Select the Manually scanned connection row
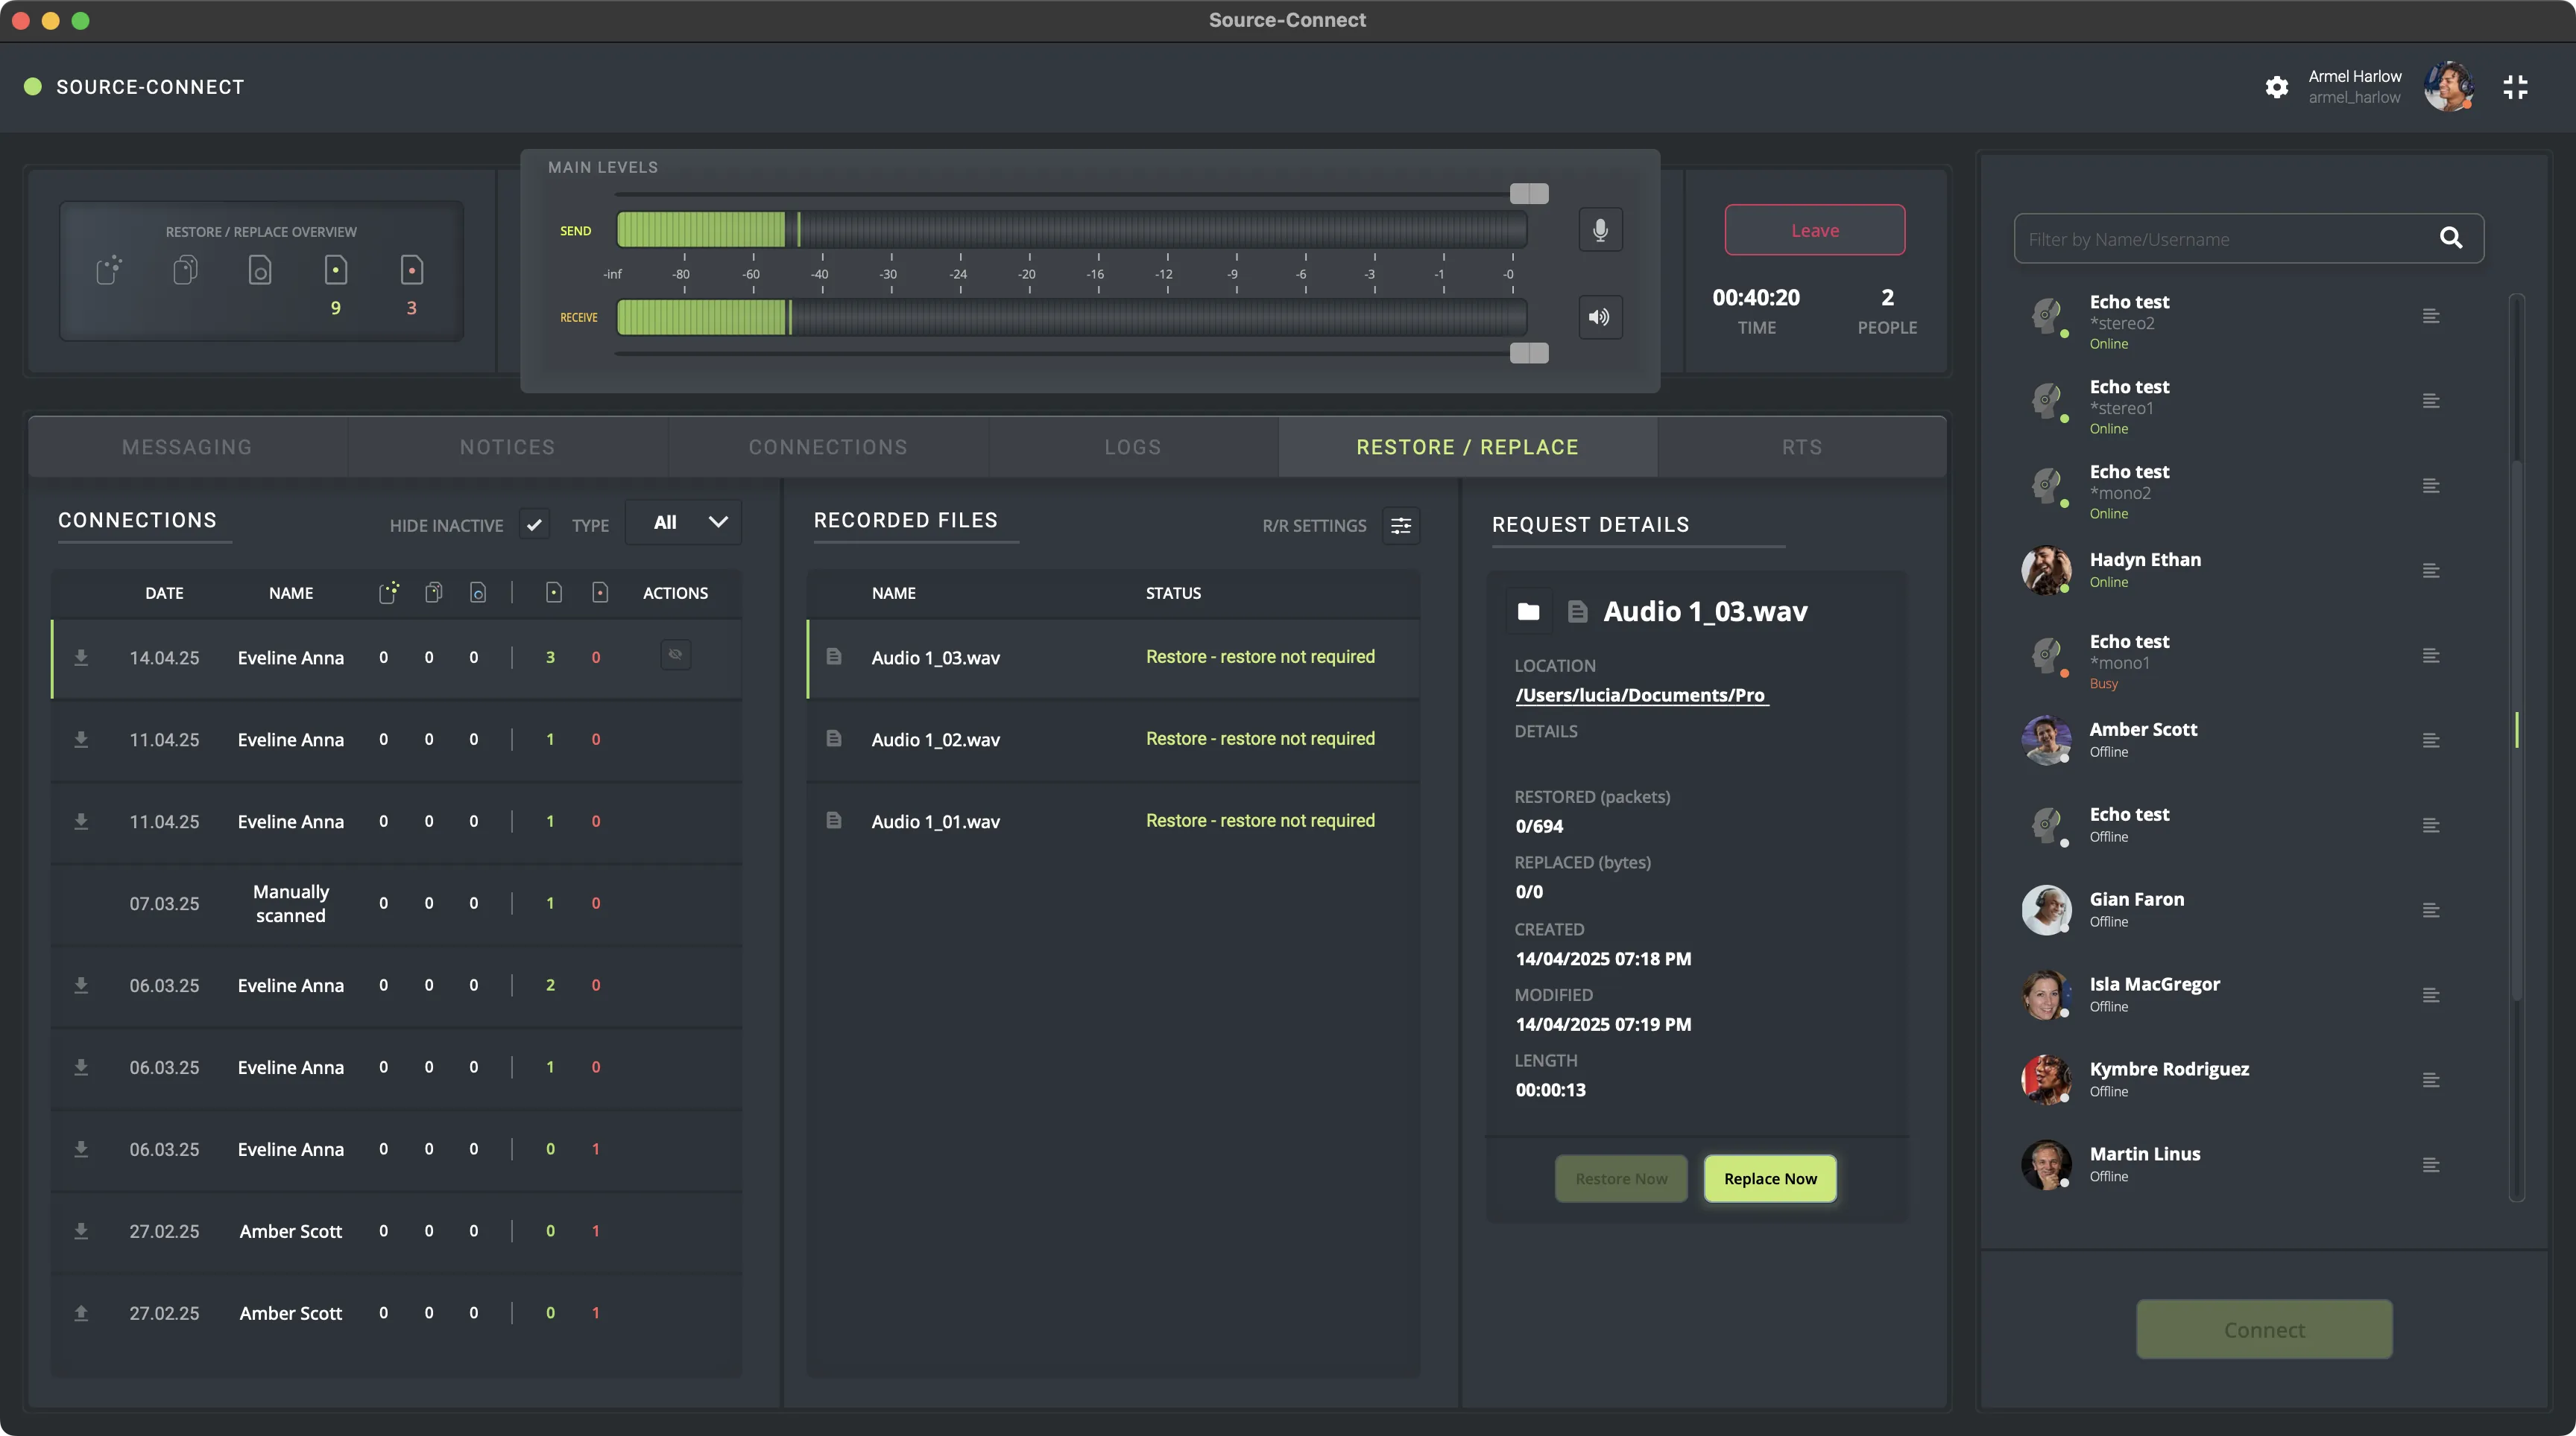This screenshot has width=2576, height=1436. pyautogui.click(x=396, y=903)
